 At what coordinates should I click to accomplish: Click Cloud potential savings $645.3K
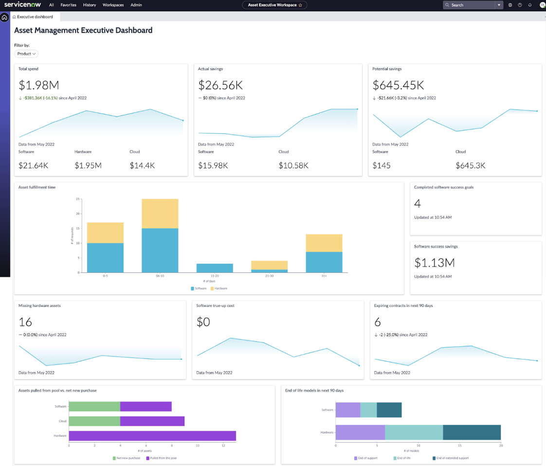pos(471,166)
